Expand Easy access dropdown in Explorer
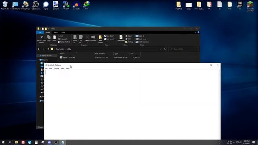Image resolution: width=258 pixels, height=145 pixels. (x=110, y=39)
